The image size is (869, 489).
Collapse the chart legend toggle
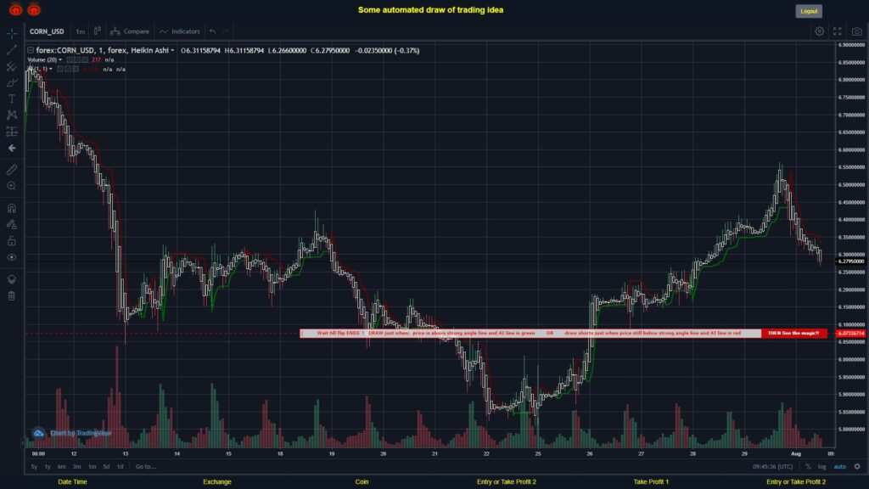[x=31, y=50]
